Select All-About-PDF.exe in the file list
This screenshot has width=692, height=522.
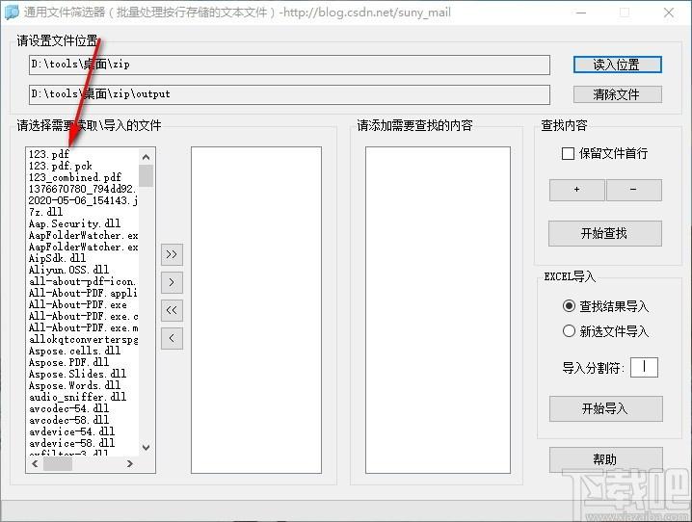(78, 304)
